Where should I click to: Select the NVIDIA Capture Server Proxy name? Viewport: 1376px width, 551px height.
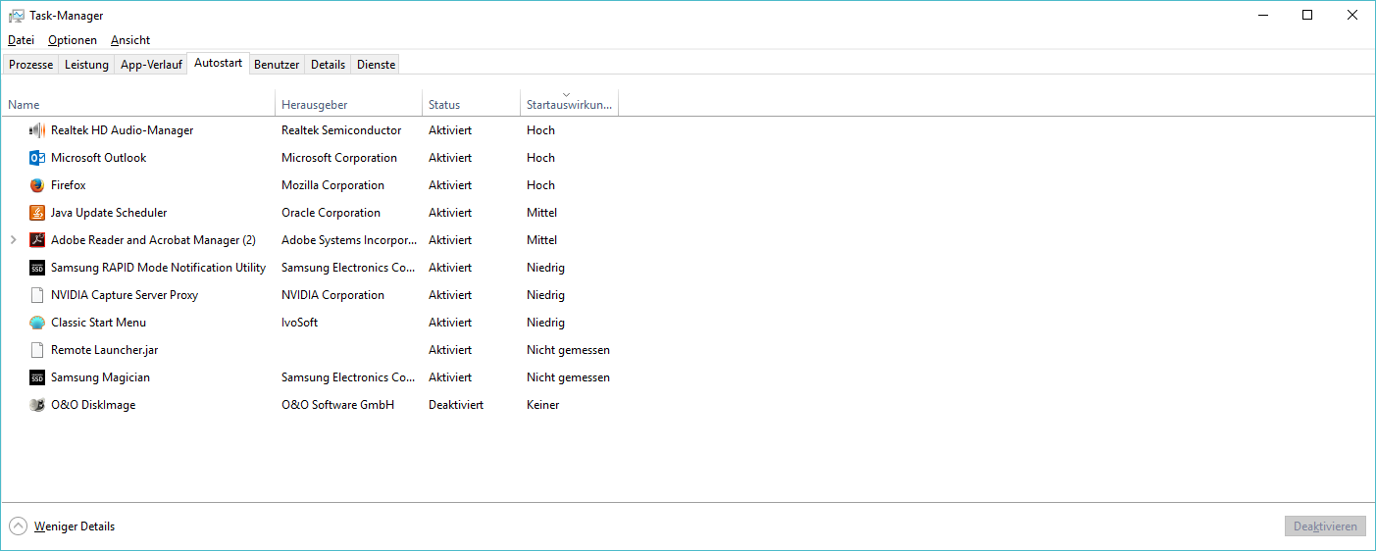[125, 295]
